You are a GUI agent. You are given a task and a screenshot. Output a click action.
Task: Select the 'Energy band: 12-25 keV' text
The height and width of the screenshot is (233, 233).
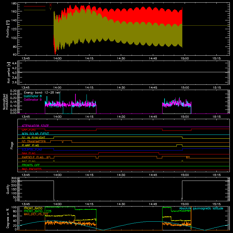(42, 93)
